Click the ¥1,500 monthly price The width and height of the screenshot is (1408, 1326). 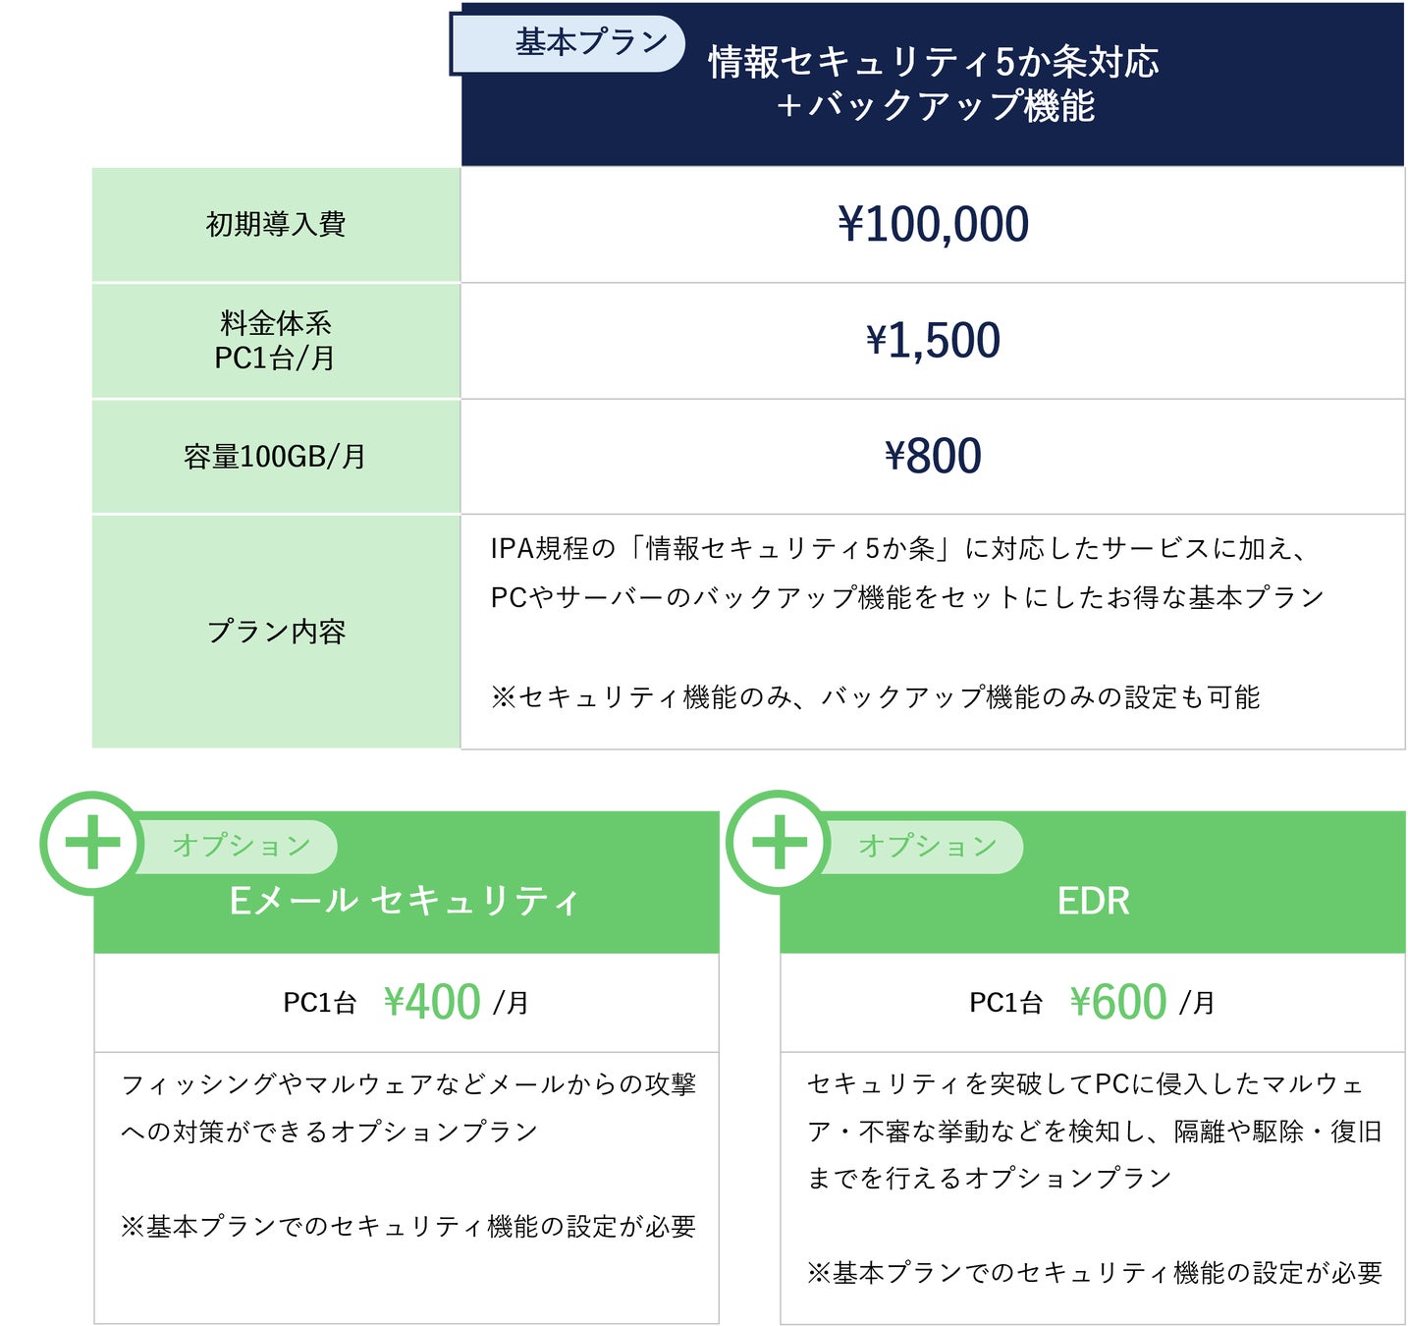click(933, 341)
